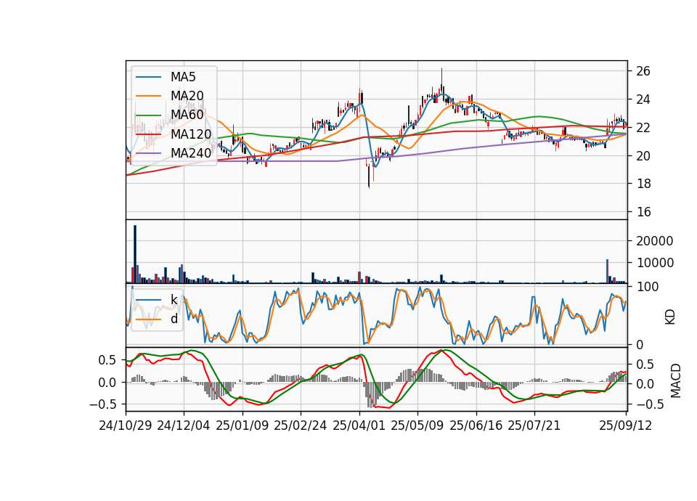Click the k legend label in KD panel
The width and height of the screenshot is (697, 501).
(174, 300)
